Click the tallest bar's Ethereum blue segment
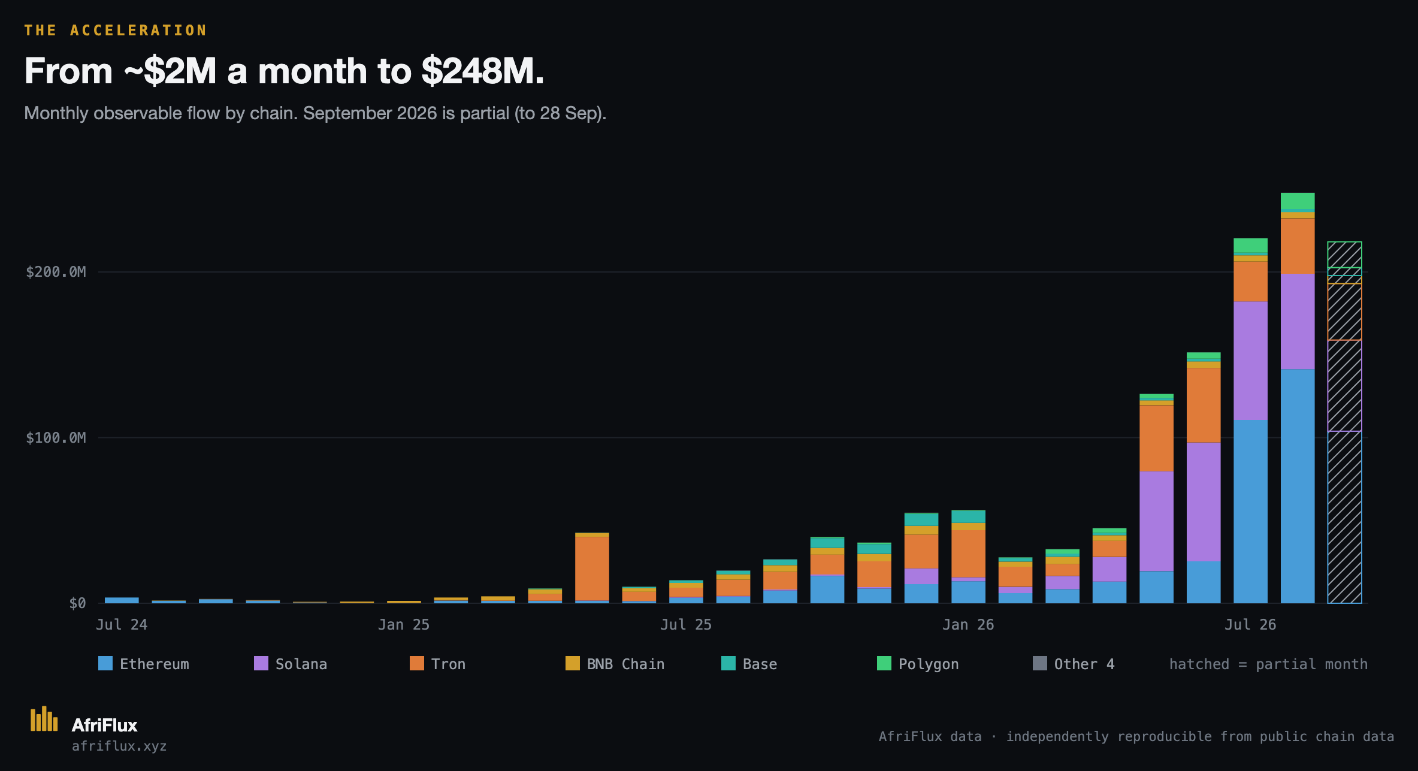The image size is (1418, 771). tap(1298, 486)
